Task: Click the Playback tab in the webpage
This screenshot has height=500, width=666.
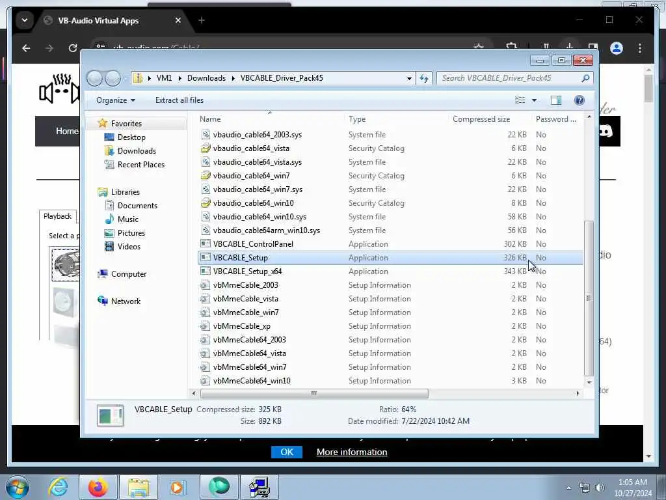Action: point(57,216)
